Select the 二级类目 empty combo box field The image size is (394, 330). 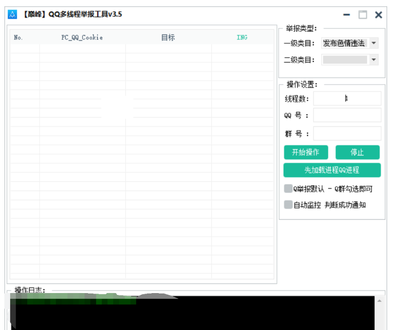click(x=345, y=60)
